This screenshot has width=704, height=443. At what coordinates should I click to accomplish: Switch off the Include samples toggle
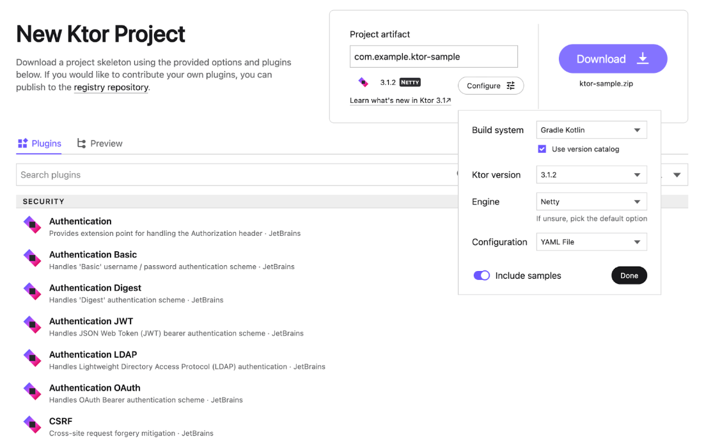coord(481,276)
